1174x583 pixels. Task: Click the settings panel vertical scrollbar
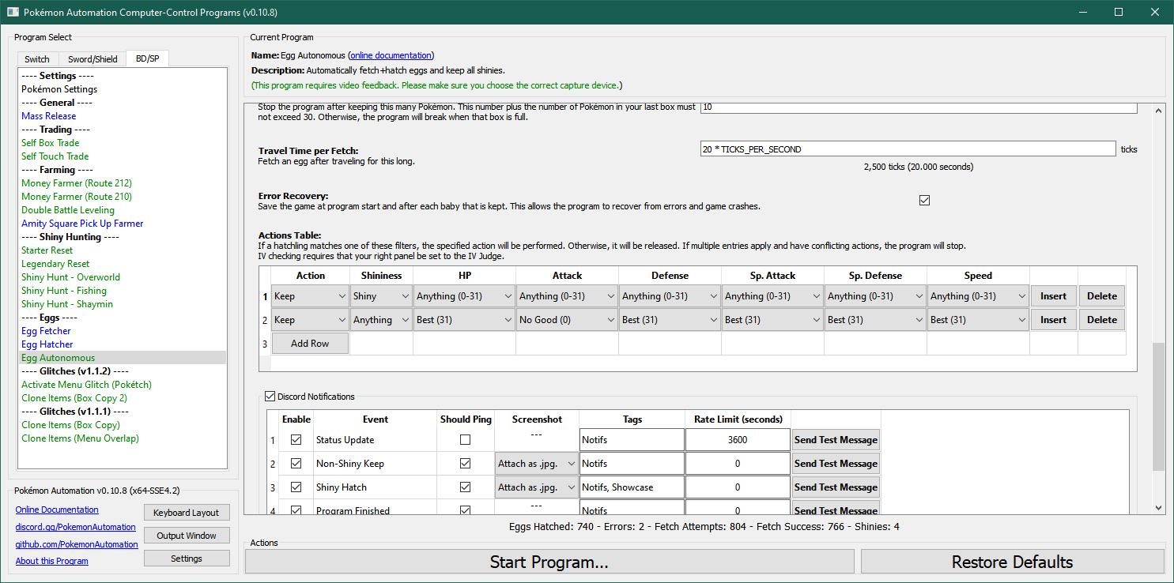click(1159, 407)
